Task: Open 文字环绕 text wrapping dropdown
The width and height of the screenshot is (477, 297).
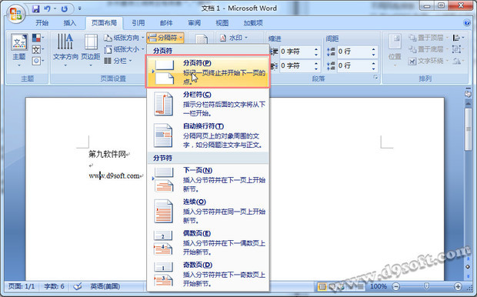Action: (429, 61)
